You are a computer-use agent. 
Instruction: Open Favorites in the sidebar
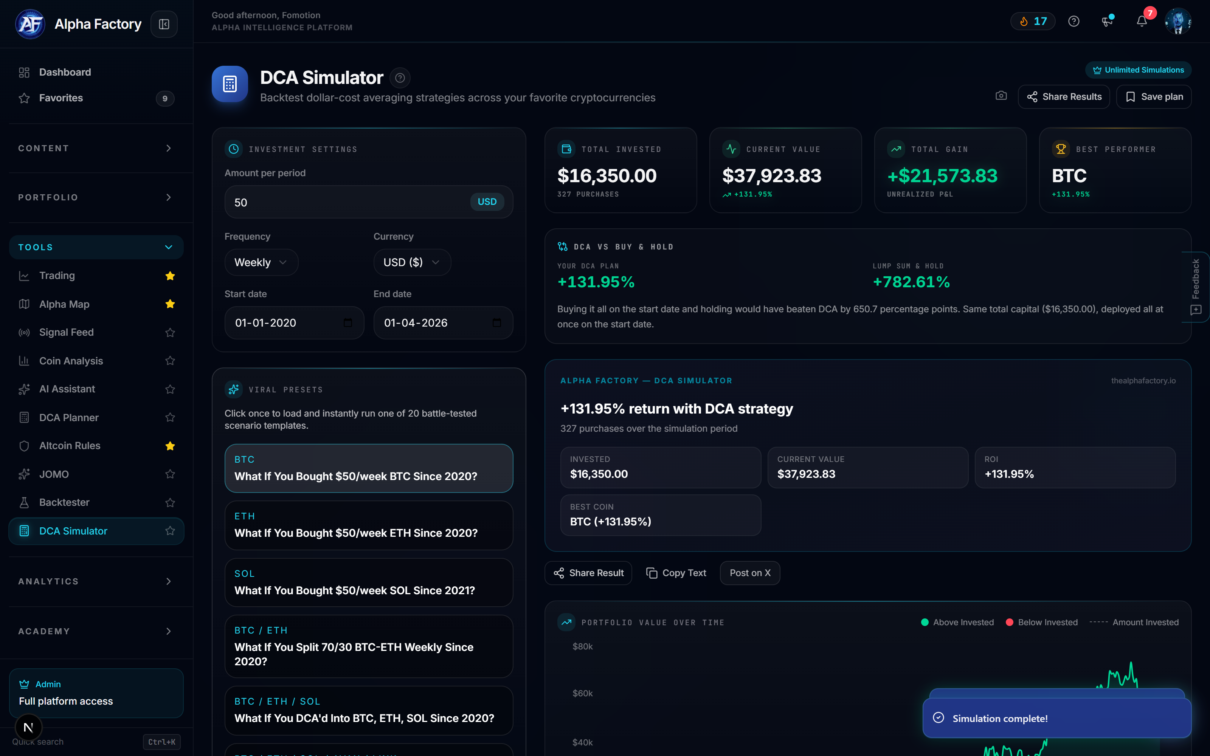tap(96, 98)
